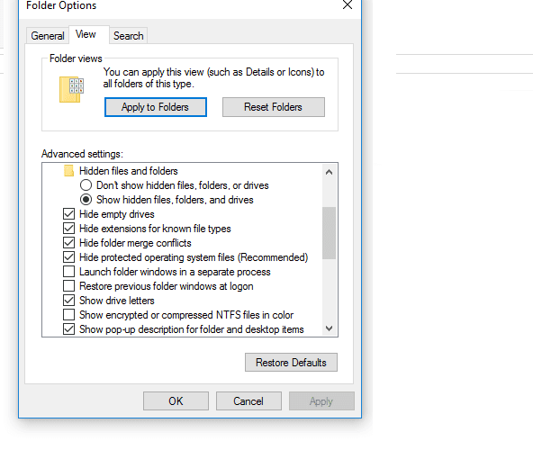Select Show hidden files, folders, and drives
This screenshot has width=533, height=450.
[86, 200]
